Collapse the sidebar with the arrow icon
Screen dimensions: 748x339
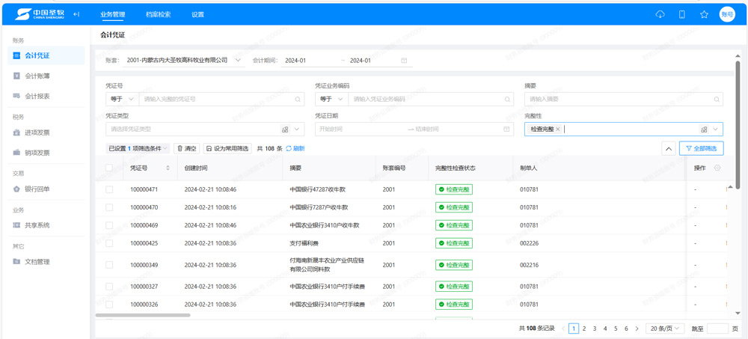[76, 14]
